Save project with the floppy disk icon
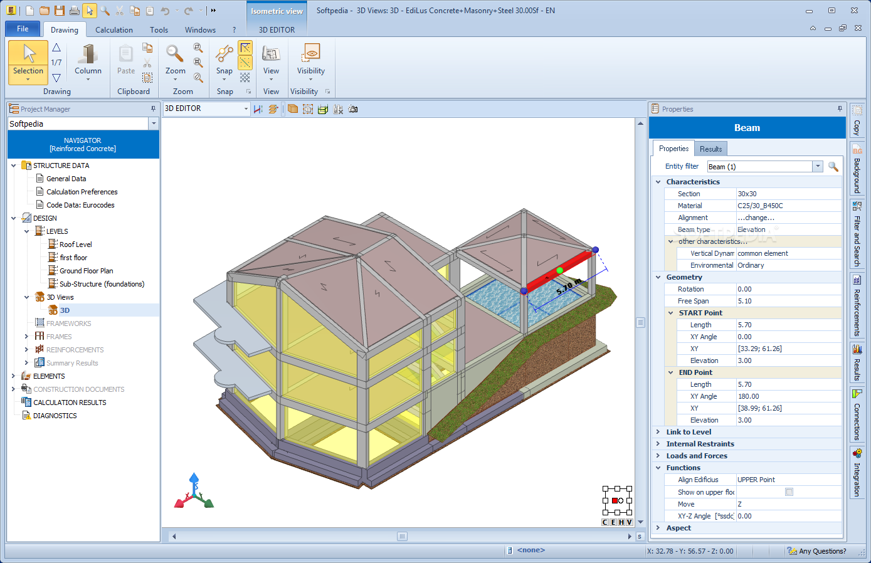 coord(60,11)
